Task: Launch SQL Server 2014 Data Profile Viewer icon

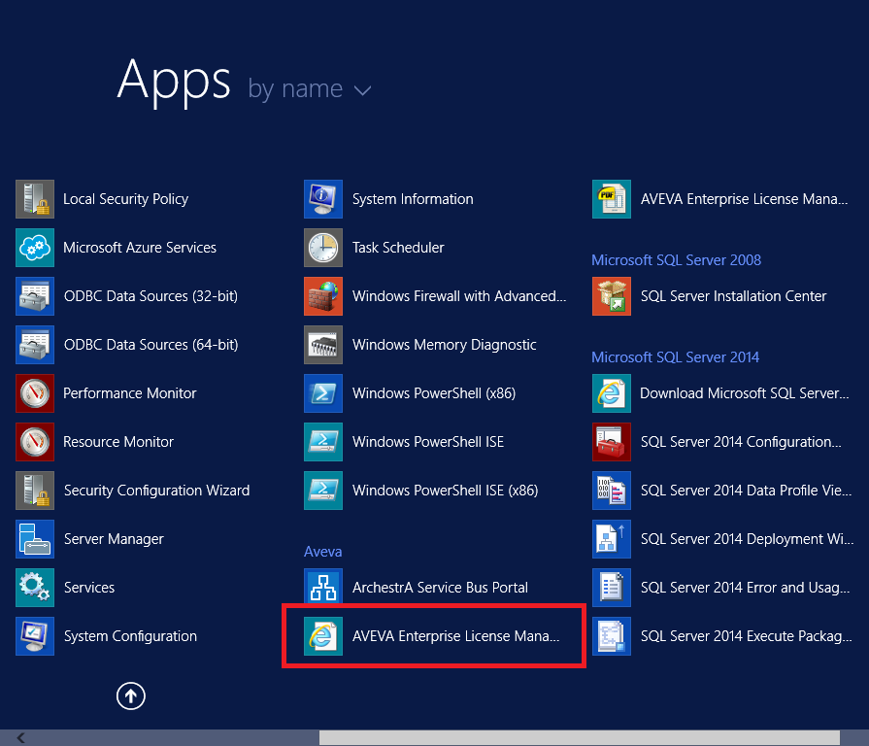Action: (x=612, y=491)
